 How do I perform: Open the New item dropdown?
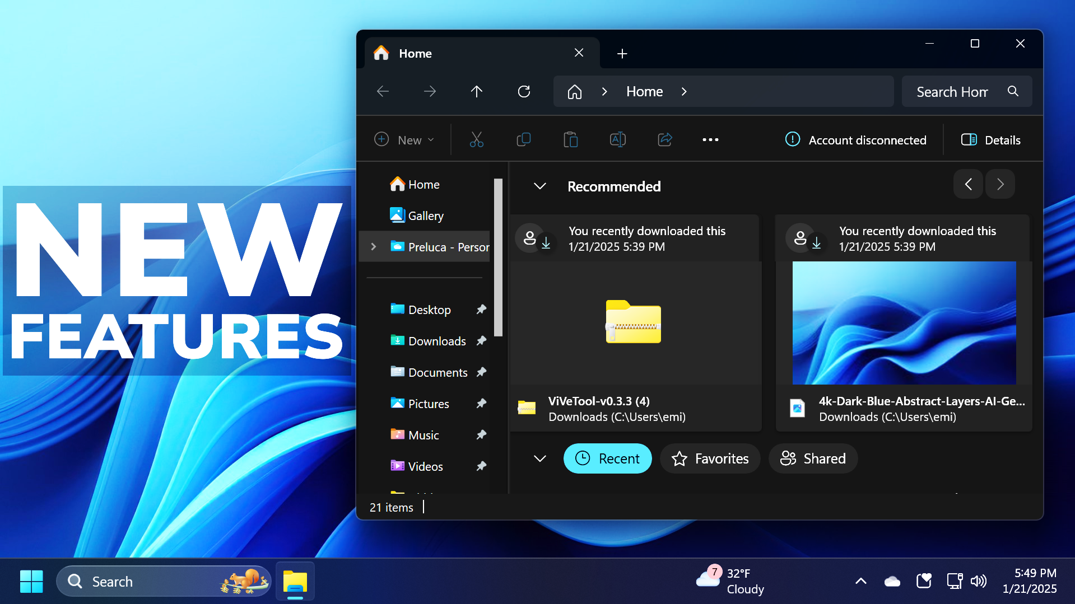[x=405, y=139]
